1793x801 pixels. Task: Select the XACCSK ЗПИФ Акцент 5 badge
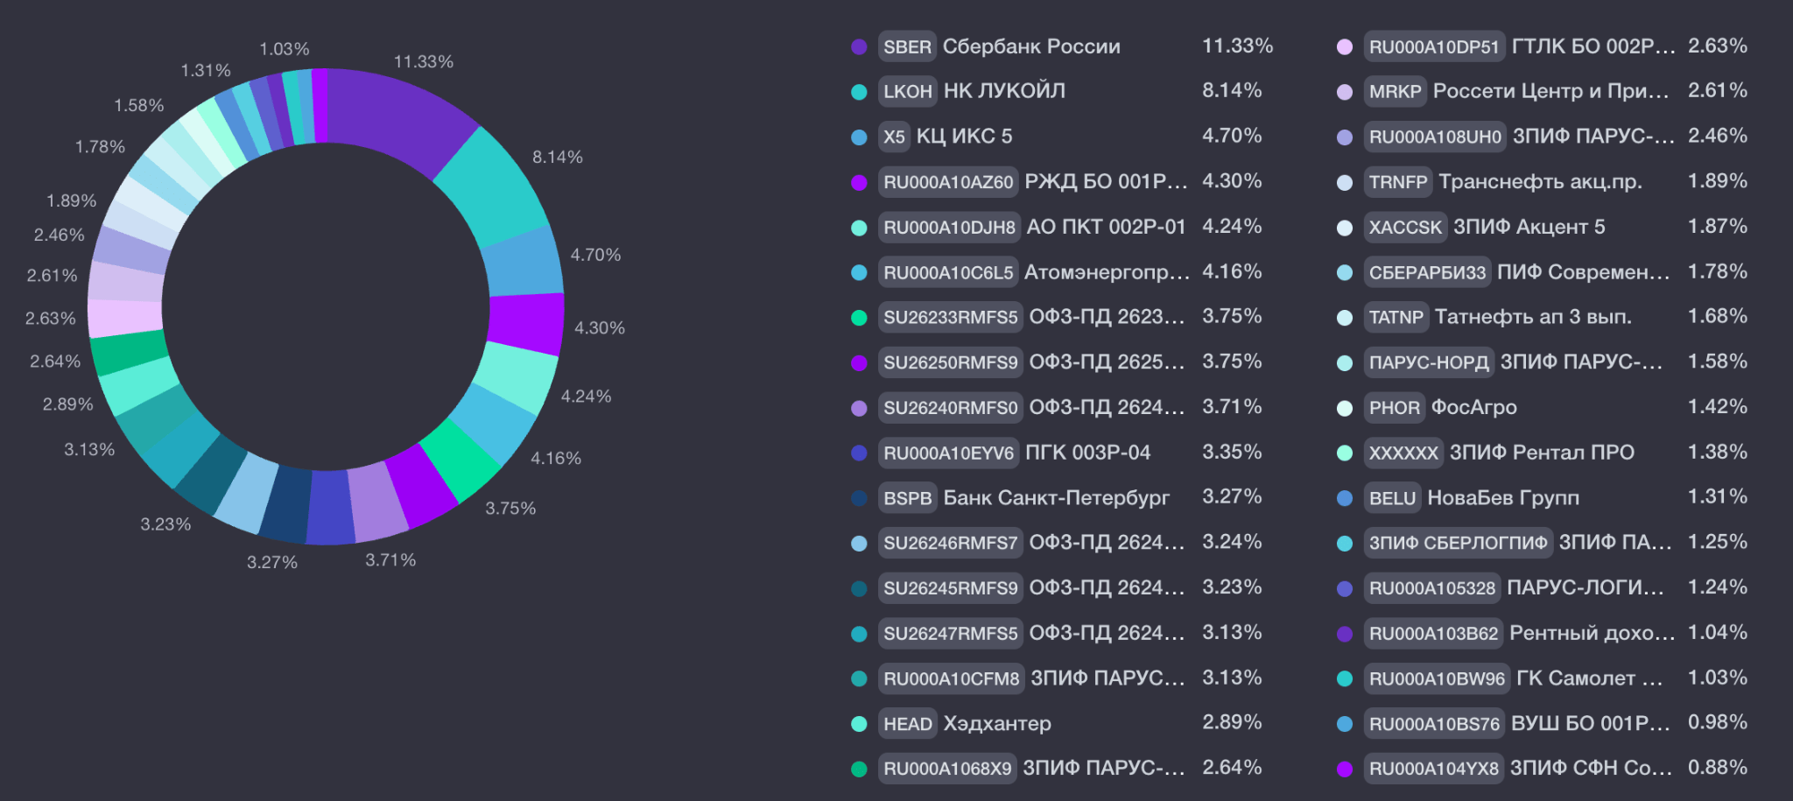coord(1405,228)
